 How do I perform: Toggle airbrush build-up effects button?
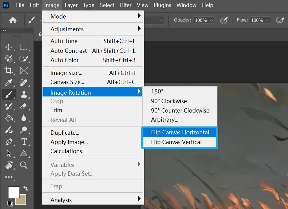click(x=279, y=20)
